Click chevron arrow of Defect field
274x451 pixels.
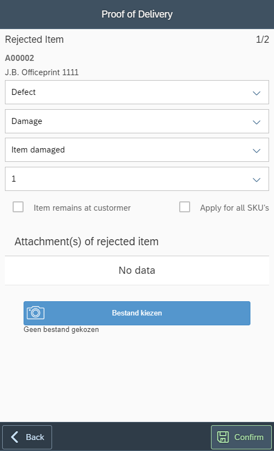click(256, 93)
